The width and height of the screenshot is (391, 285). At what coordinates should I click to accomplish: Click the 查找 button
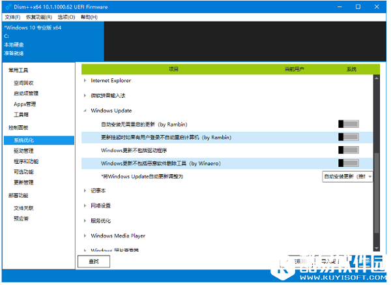click(94, 262)
